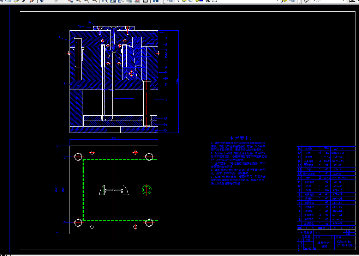The width and height of the screenshot is (359, 256).
Task: Click parts list cell A01-11
Action: click(339, 186)
